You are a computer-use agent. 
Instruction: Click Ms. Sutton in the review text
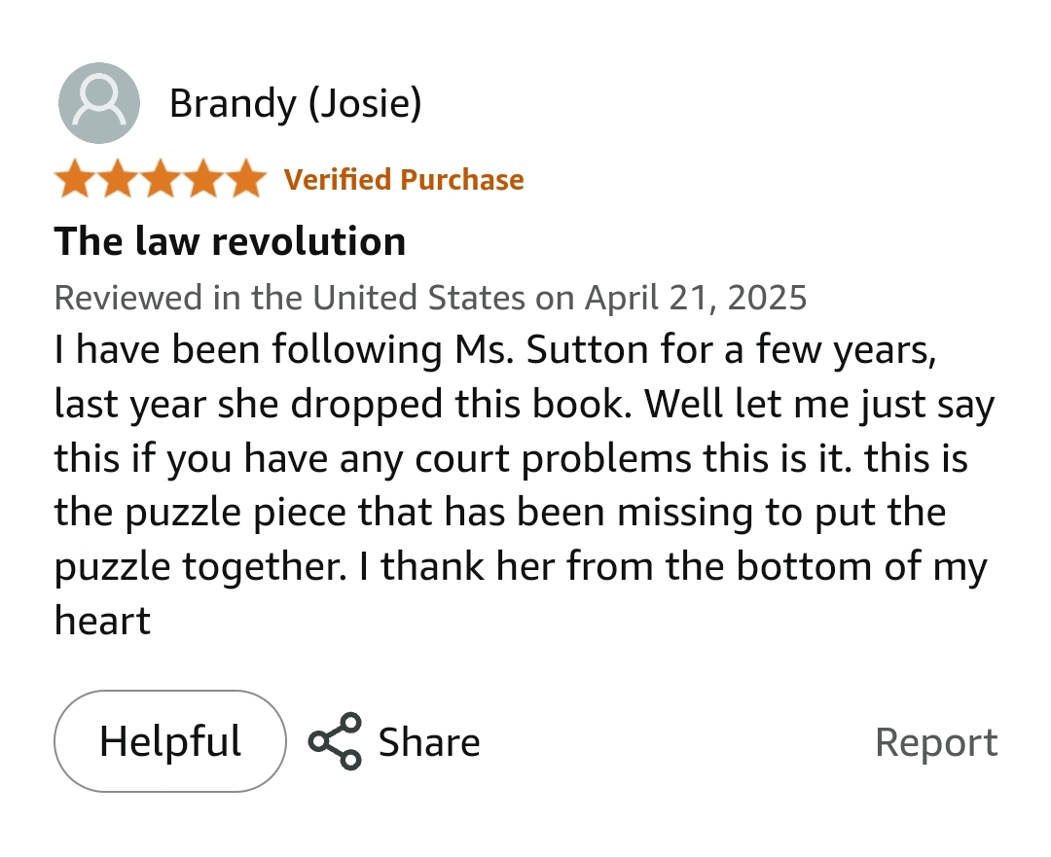point(554,350)
